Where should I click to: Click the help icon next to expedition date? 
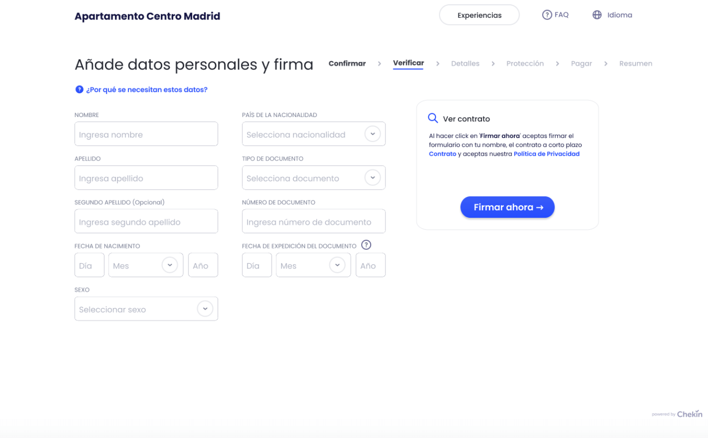pos(366,245)
